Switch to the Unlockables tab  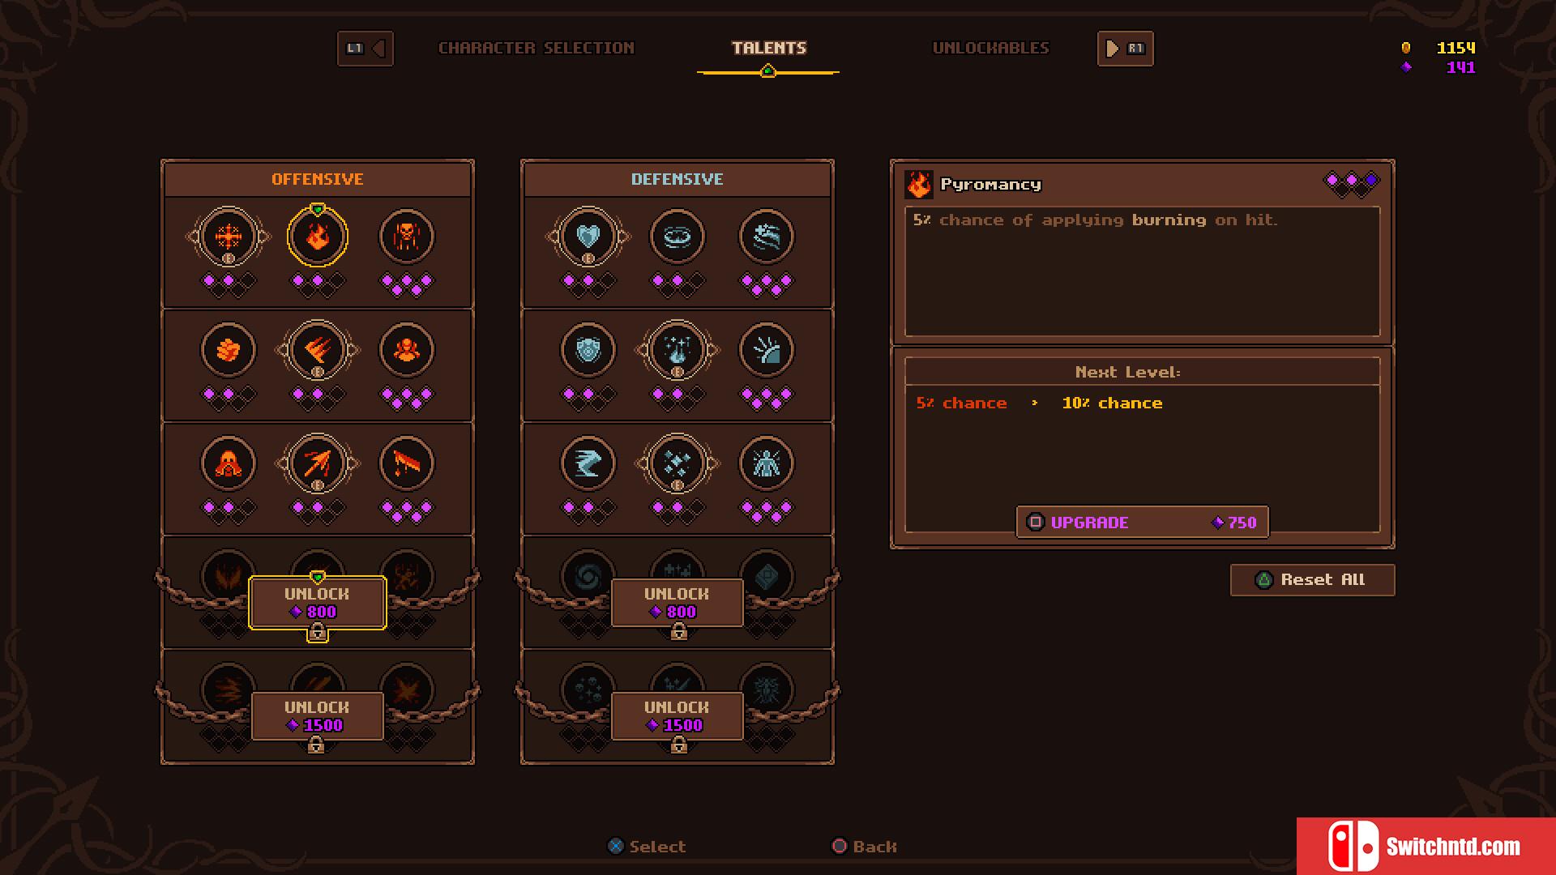coord(990,48)
